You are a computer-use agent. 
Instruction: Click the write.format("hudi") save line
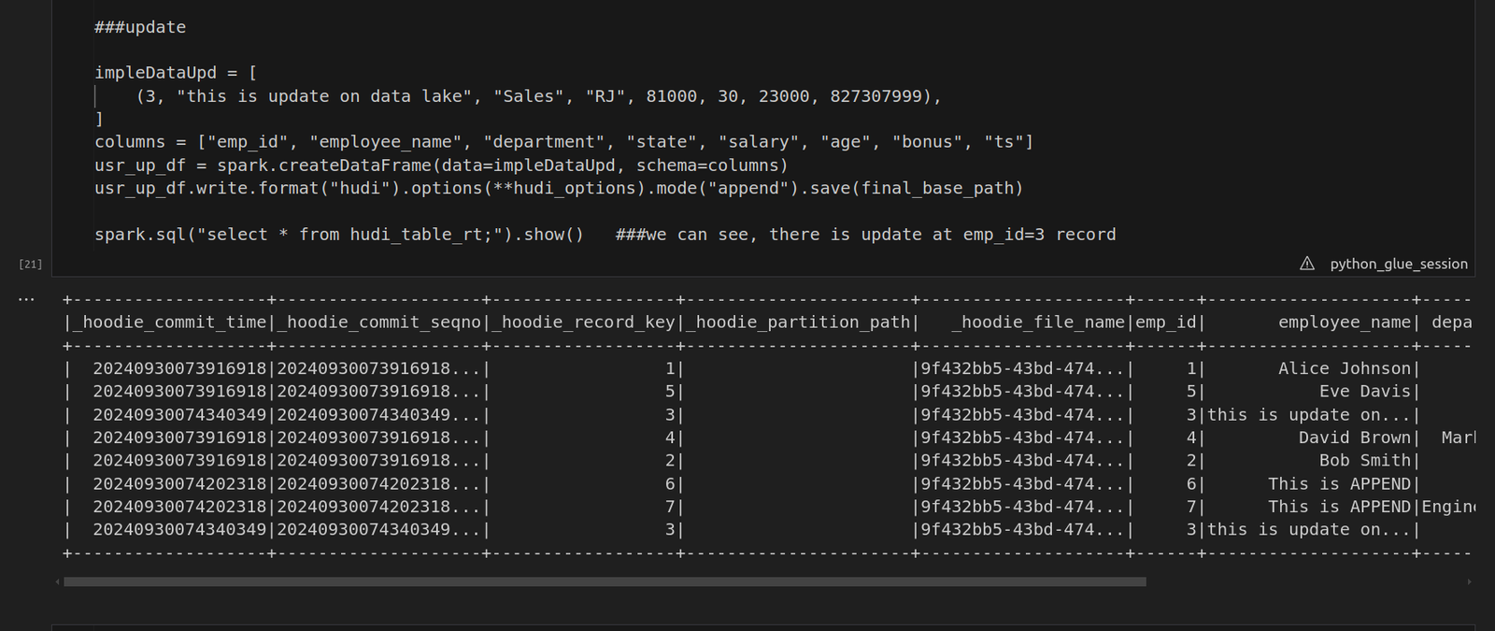coord(558,188)
